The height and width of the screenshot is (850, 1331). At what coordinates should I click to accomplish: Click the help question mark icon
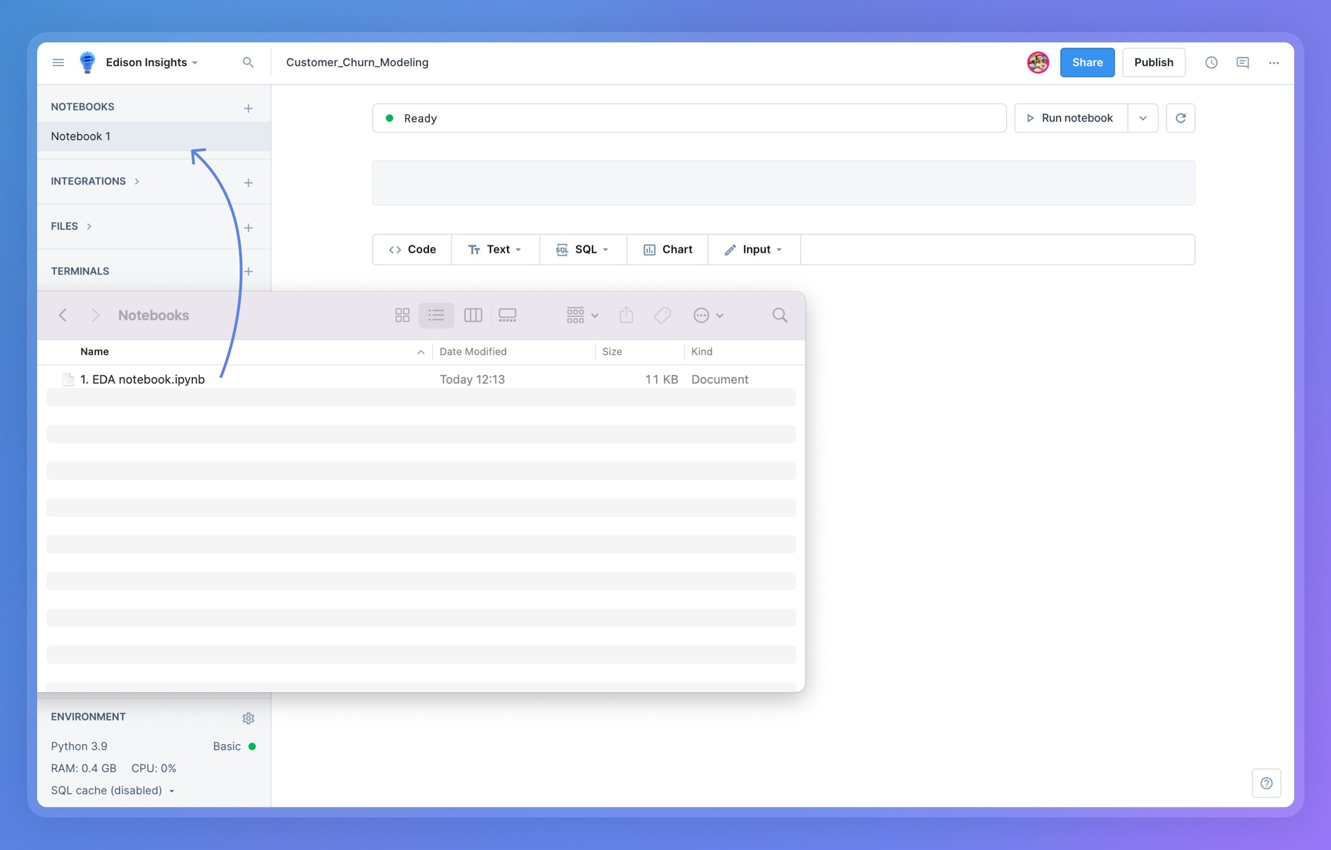[1266, 783]
